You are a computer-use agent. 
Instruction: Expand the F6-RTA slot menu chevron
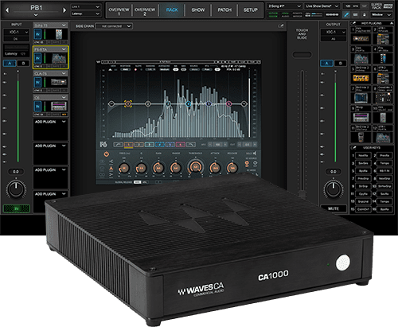64,49
